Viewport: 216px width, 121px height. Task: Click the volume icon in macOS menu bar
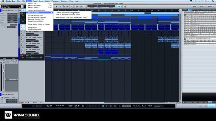pyautogui.click(x=209, y=1)
